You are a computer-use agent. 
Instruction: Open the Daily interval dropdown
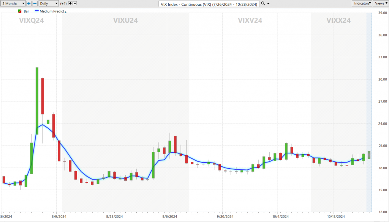coord(49,3)
